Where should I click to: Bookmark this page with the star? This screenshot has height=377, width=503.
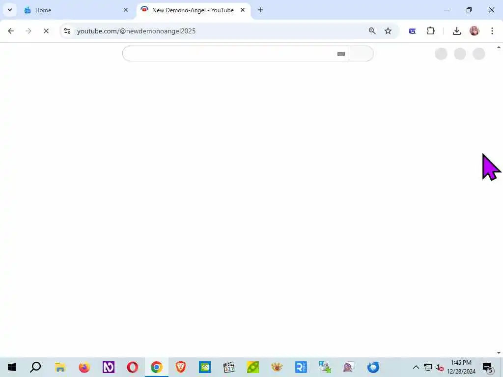[x=388, y=31]
